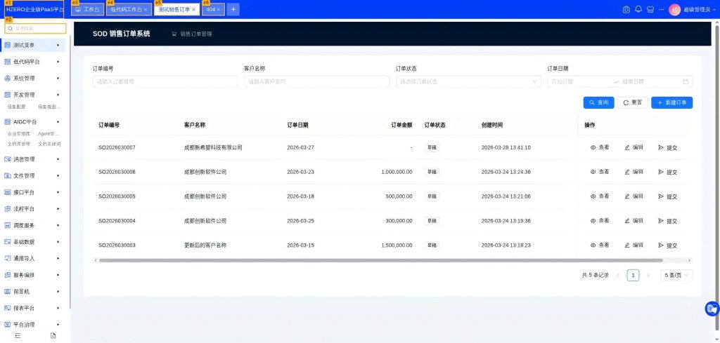Click the floating help widget icon
The height and width of the screenshot is (343, 720).
click(712, 309)
